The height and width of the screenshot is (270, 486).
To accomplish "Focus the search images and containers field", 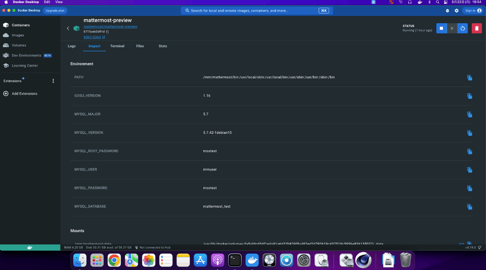I will click(x=257, y=11).
